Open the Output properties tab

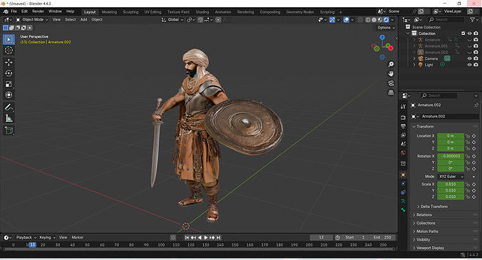(x=404, y=126)
